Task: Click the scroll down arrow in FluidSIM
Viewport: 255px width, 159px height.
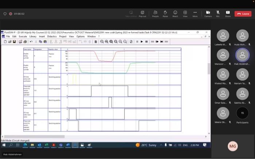Action: point(209,133)
